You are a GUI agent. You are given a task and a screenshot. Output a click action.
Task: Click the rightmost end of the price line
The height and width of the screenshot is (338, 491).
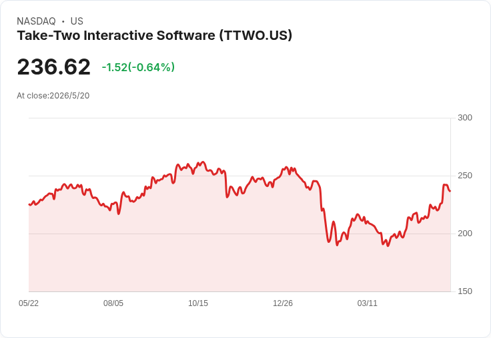[450, 191]
